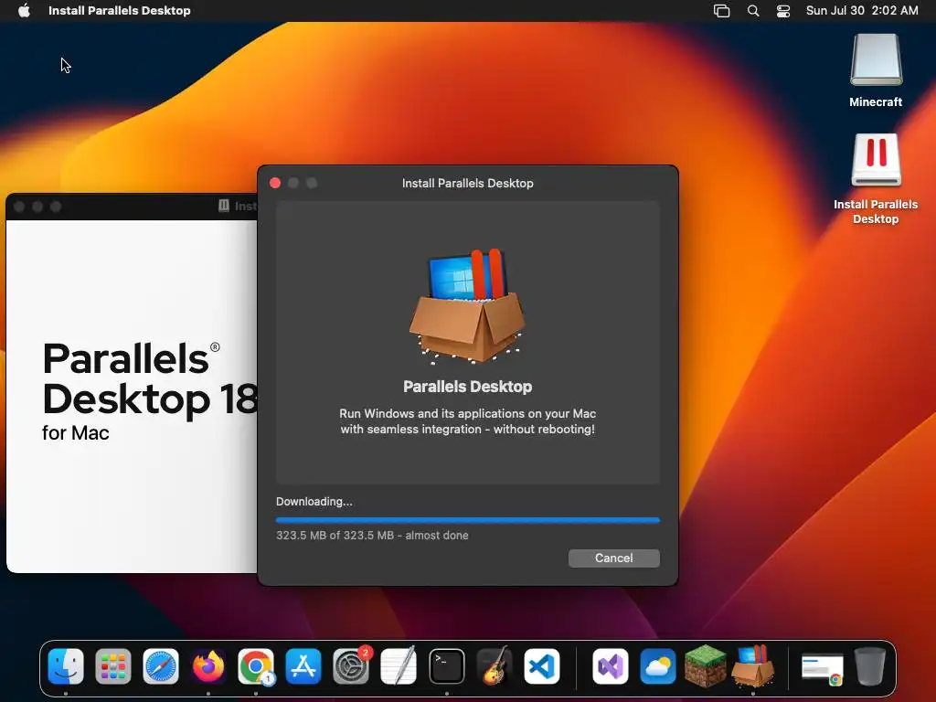The height and width of the screenshot is (702, 936).
Task: Open Google Chrome in the dock
Action: pyautogui.click(x=256, y=666)
